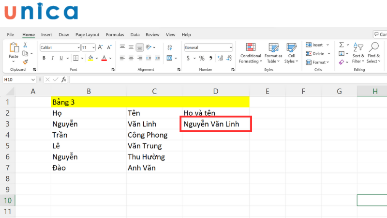Screen dimensions: 387x218
Task: Click the Select All corner triangle
Action: click(10, 91)
